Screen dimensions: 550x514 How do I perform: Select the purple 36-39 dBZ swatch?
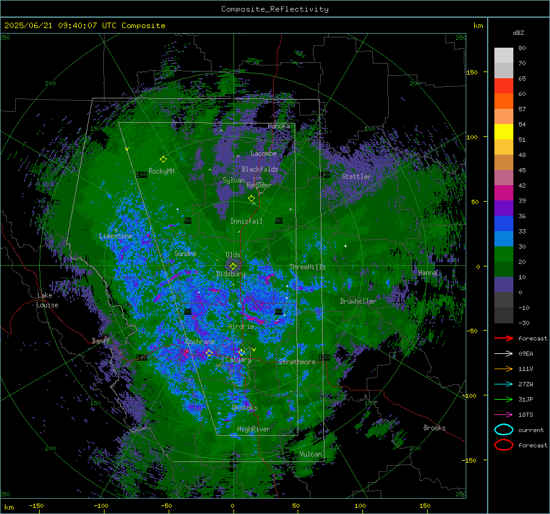[504, 208]
